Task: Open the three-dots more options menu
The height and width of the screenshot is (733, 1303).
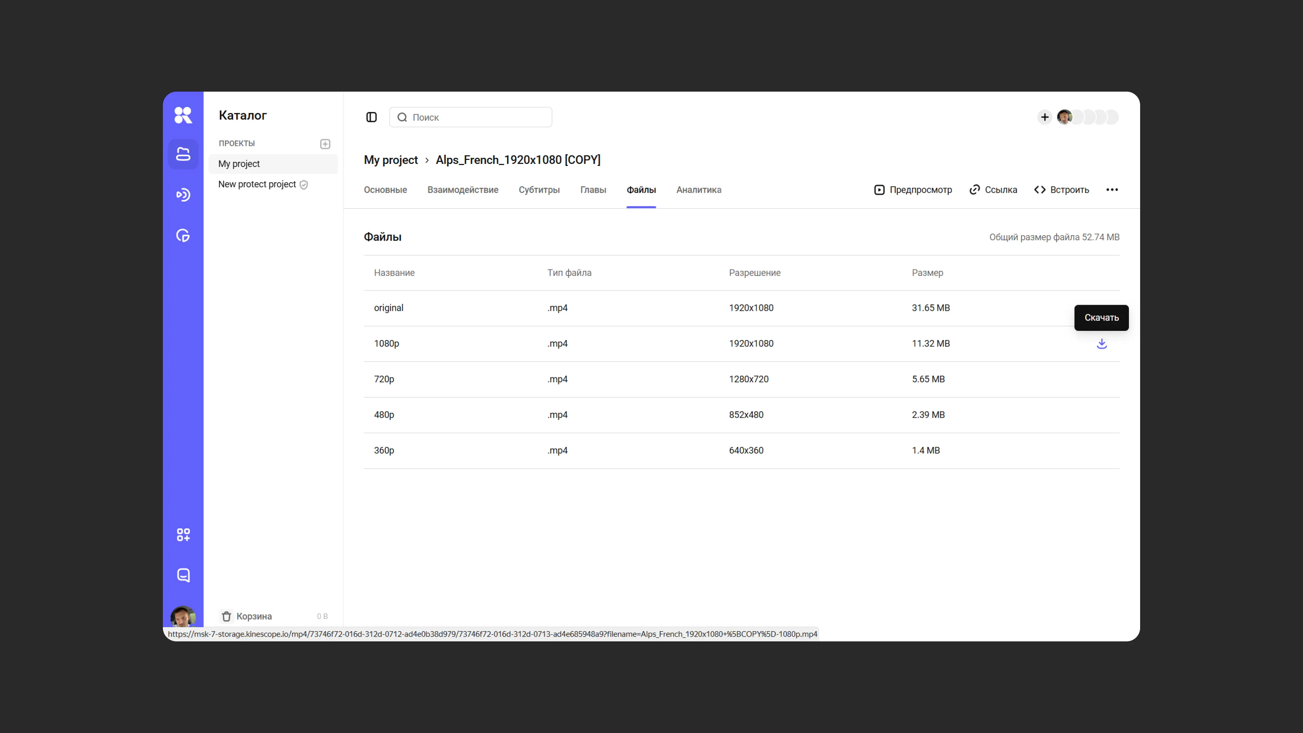Action: [1112, 190]
